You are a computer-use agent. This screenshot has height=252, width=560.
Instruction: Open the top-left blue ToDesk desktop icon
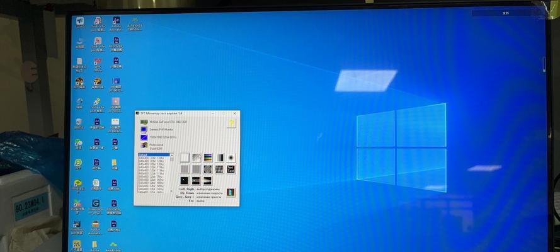[79, 23]
